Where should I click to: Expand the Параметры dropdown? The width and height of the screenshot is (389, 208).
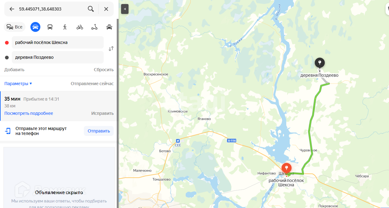18,84
